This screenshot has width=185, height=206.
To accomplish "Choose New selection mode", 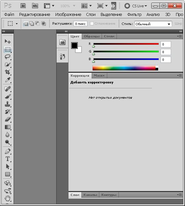I will pos(26,24).
